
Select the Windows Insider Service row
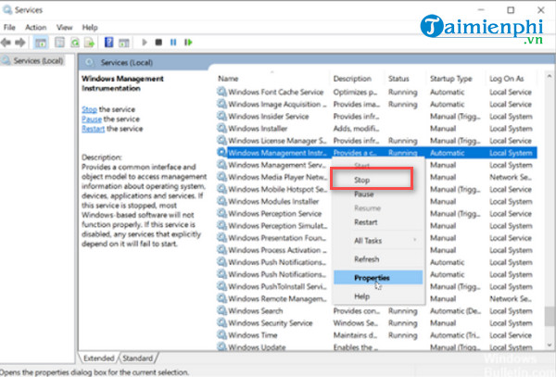(x=376, y=116)
